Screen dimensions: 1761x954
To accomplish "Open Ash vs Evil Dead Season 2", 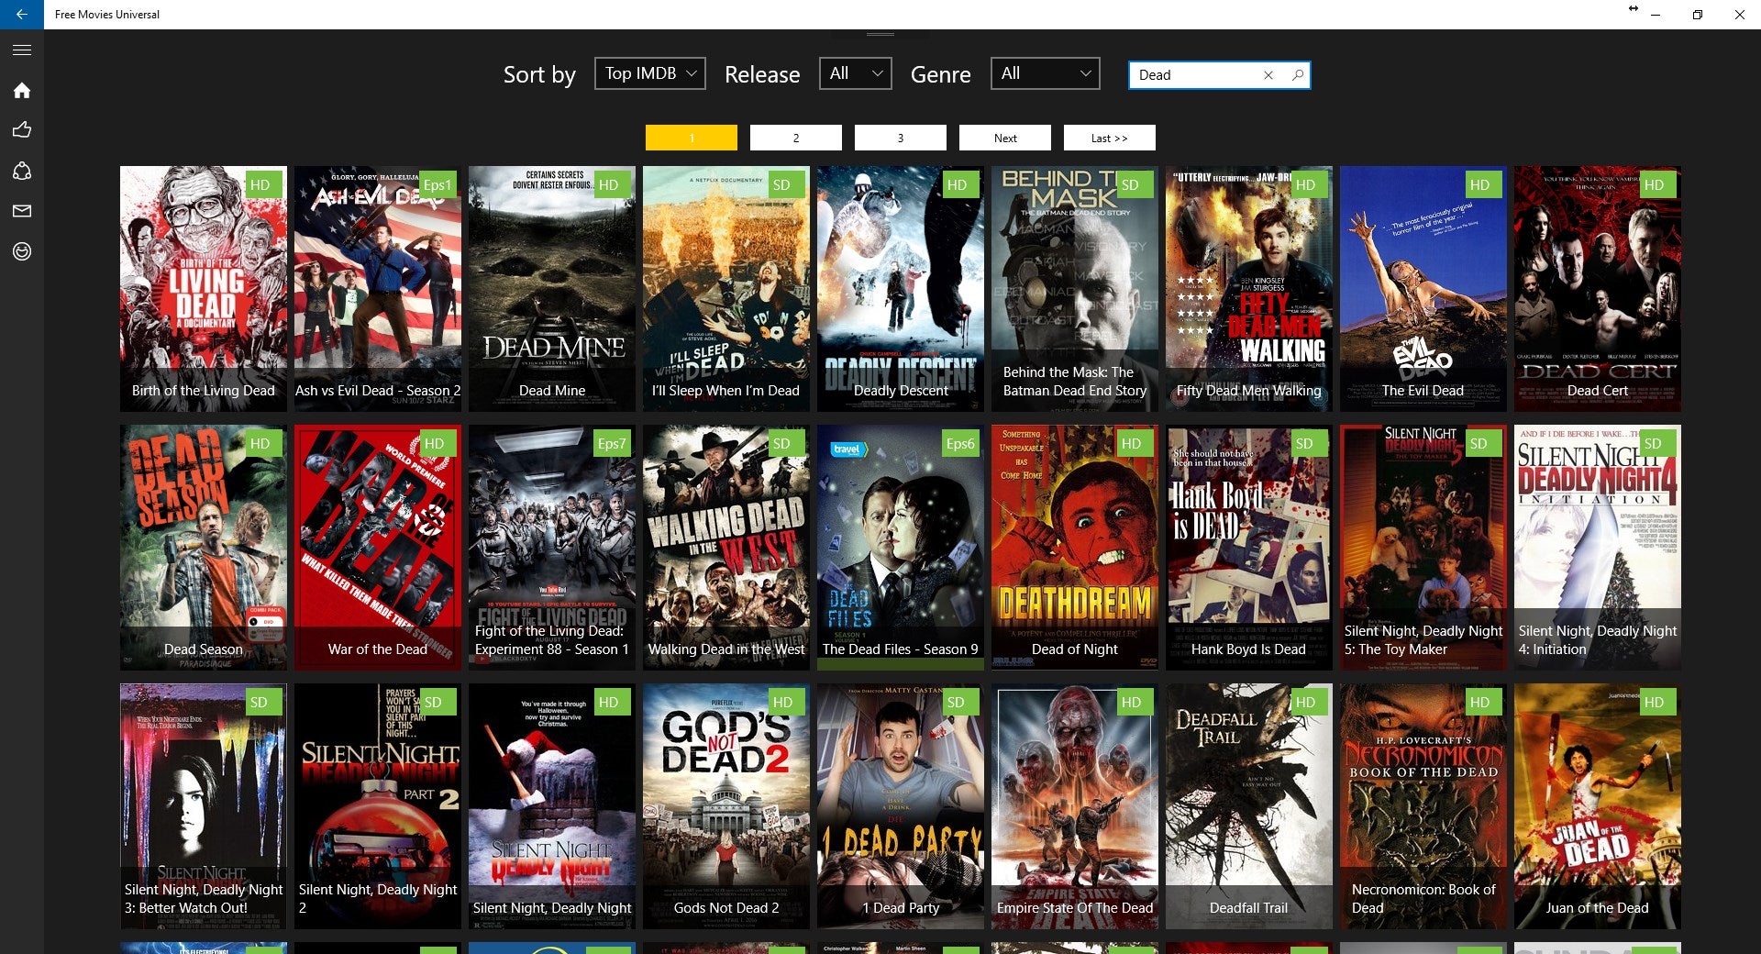I will [x=378, y=289].
